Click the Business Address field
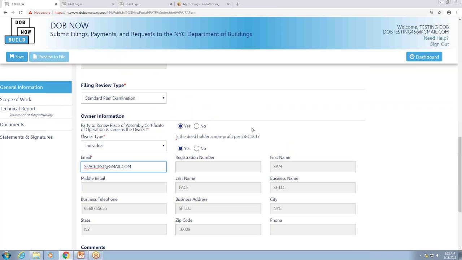The height and width of the screenshot is (260, 462). (218, 208)
